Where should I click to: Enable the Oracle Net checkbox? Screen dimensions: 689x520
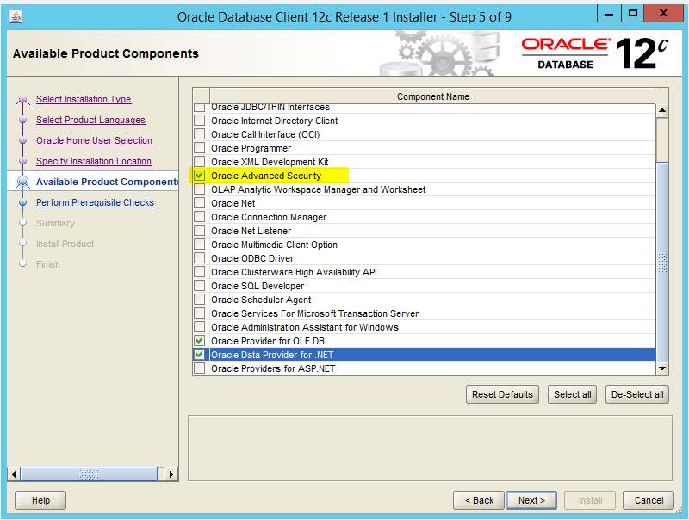[200, 203]
